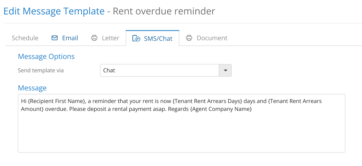Image resolution: width=362 pixels, height=166 pixels.
Task: Click the "Rent overdue reminder" template name
Action: (164, 11)
